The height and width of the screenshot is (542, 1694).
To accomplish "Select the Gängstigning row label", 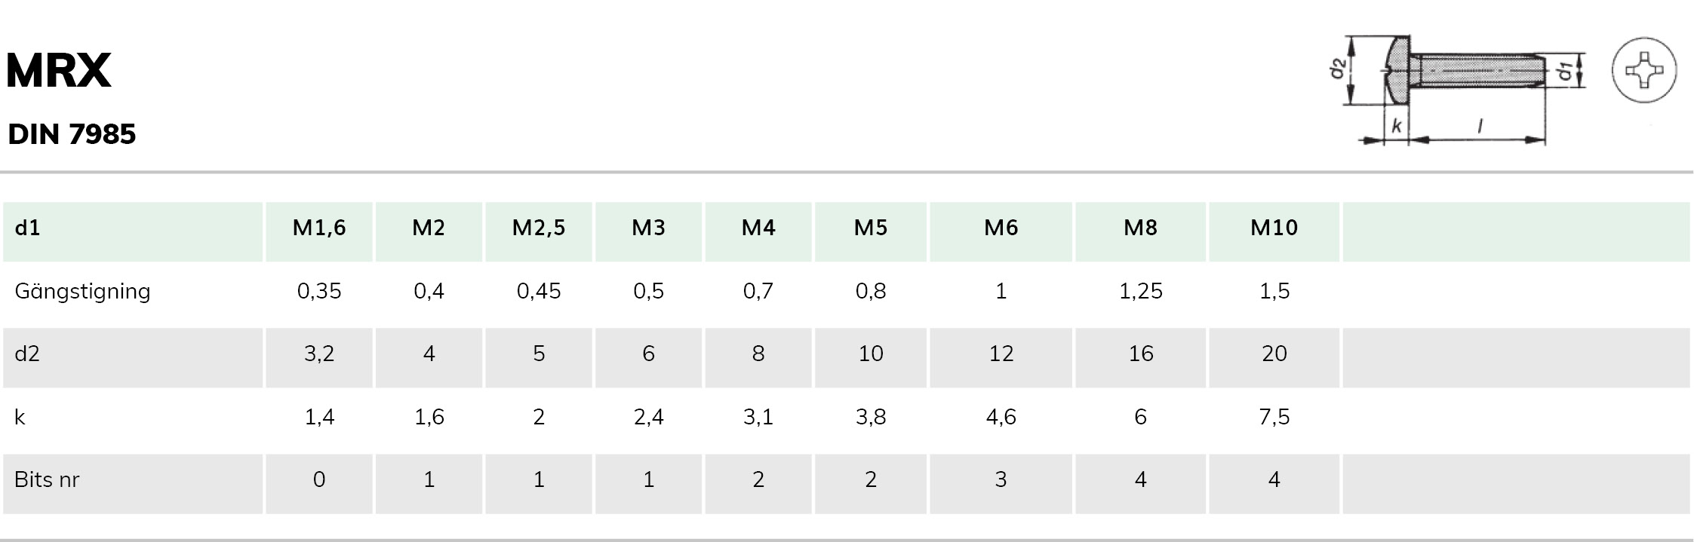I will pos(82,292).
